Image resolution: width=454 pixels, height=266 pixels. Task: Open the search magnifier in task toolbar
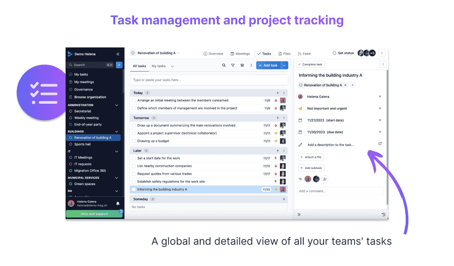point(224,66)
